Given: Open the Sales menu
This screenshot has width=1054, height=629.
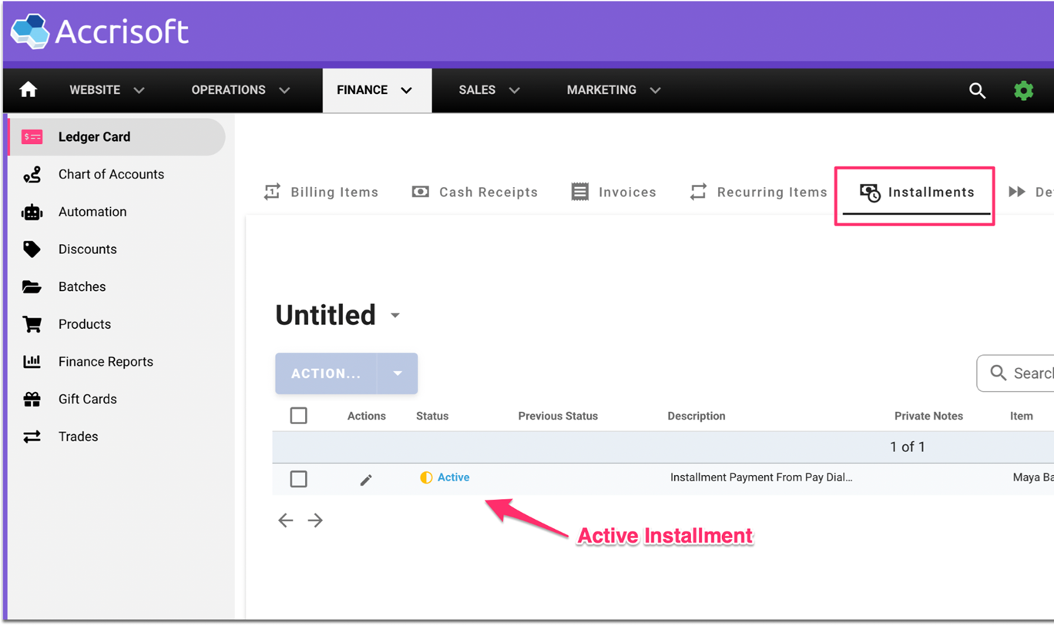Looking at the screenshot, I should [489, 90].
